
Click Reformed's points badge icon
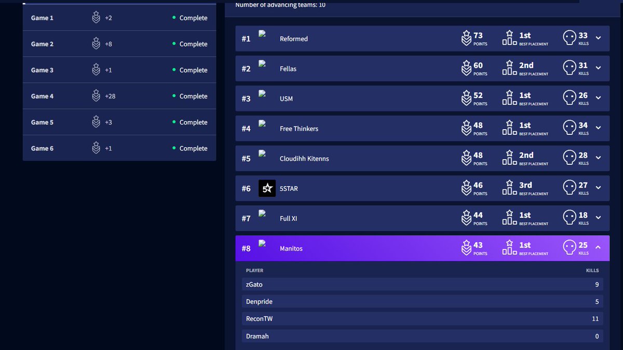(x=466, y=38)
